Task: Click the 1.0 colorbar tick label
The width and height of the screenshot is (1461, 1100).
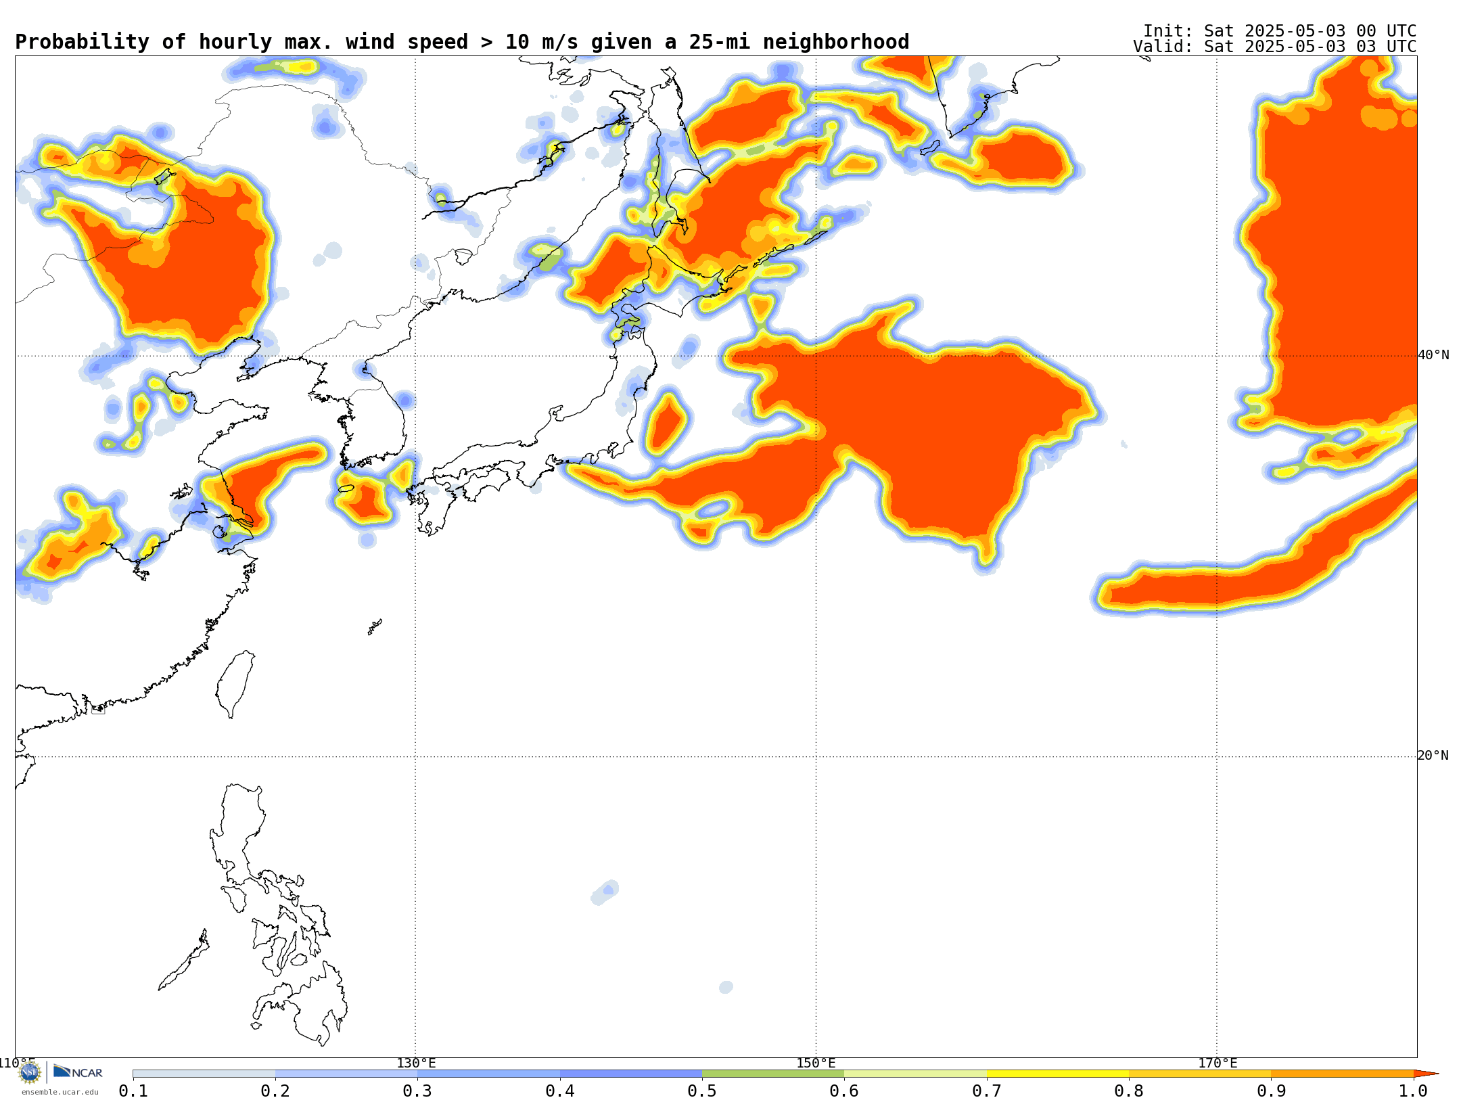Action: 1414,1091
